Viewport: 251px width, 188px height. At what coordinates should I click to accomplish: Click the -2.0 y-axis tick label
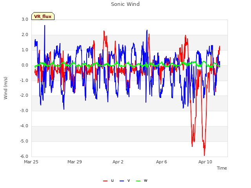click(24, 96)
